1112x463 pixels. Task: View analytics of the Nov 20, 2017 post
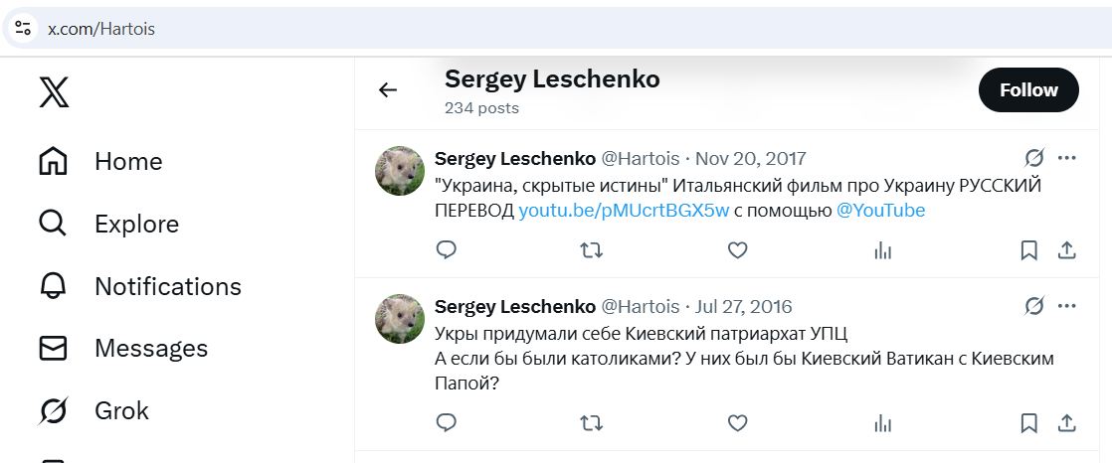(x=882, y=250)
